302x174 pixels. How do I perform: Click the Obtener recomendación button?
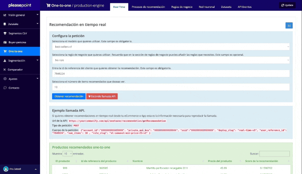[69, 97]
